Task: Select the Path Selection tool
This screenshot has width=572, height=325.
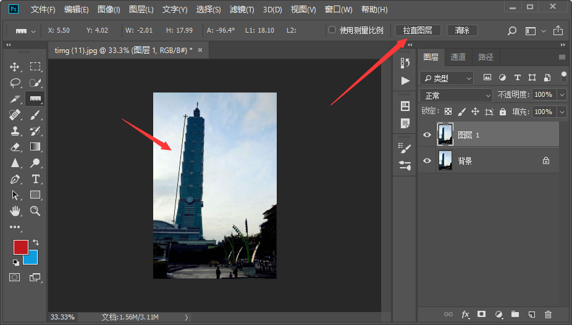Action: [x=15, y=195]
